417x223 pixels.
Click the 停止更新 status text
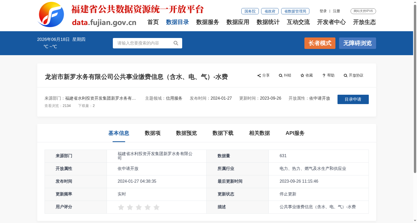[288, 194]
